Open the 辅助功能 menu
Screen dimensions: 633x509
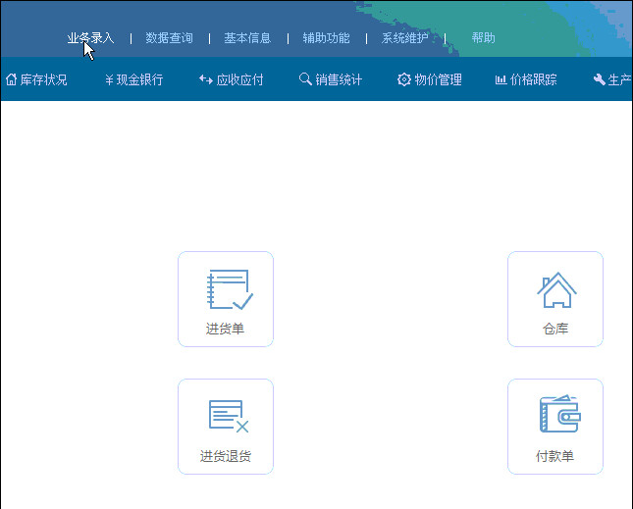pos(326,38)
